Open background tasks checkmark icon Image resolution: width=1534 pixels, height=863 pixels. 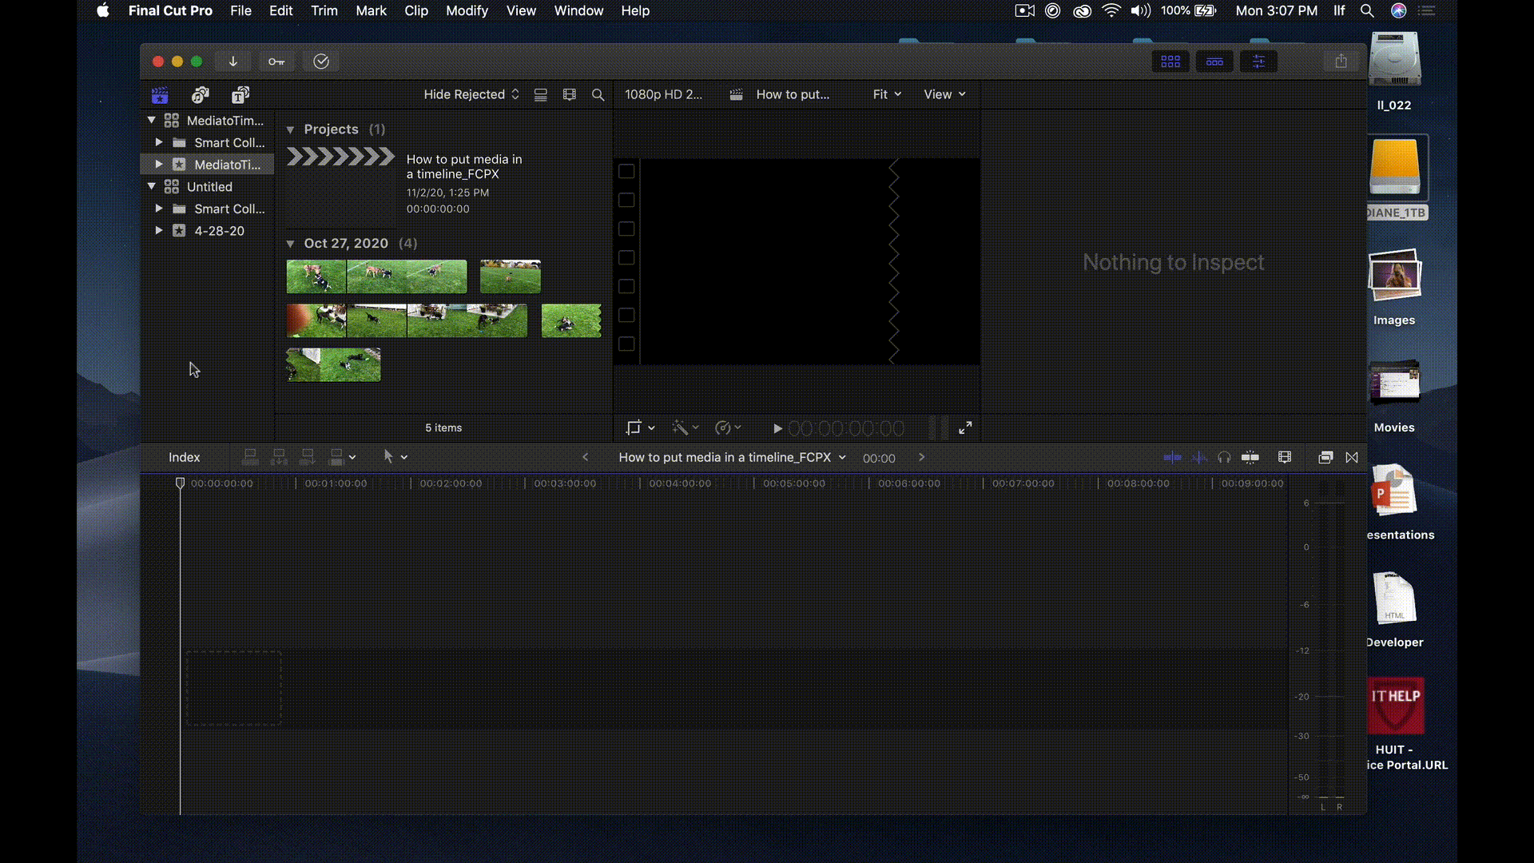321,62
